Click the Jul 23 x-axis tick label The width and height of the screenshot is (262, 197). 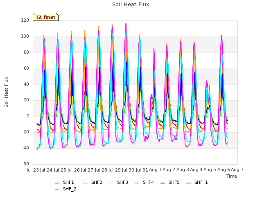33,170
